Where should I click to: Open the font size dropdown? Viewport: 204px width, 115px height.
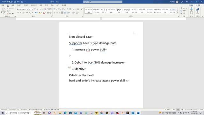[x=33, y=9]
